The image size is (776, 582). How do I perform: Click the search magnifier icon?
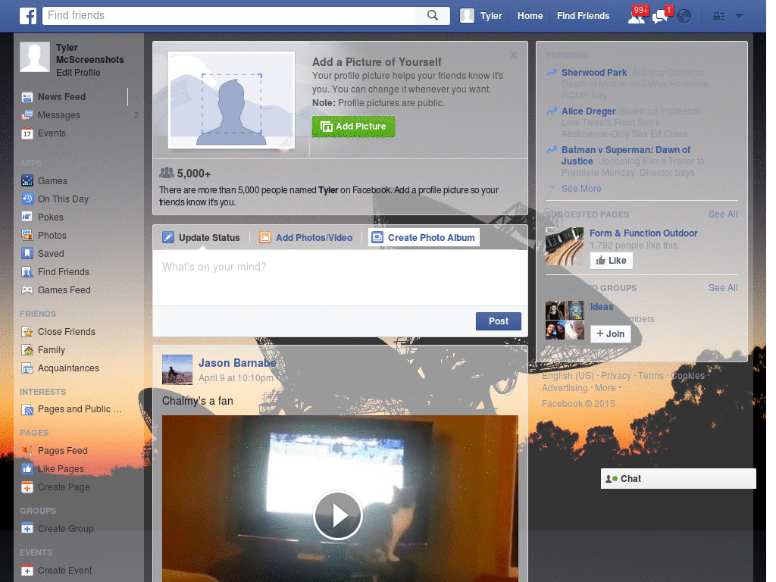(433, 15)
